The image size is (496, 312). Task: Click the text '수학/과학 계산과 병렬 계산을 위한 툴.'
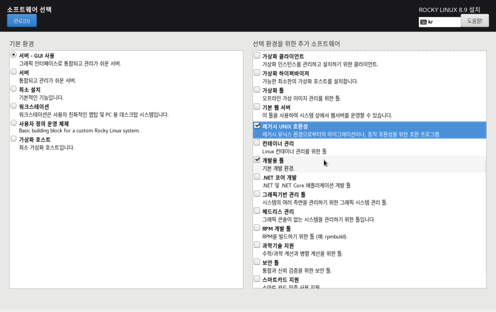pyautogui.click(x=302, y=253)
